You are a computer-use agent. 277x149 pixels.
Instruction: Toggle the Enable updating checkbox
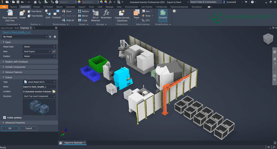tap(5, 117)
